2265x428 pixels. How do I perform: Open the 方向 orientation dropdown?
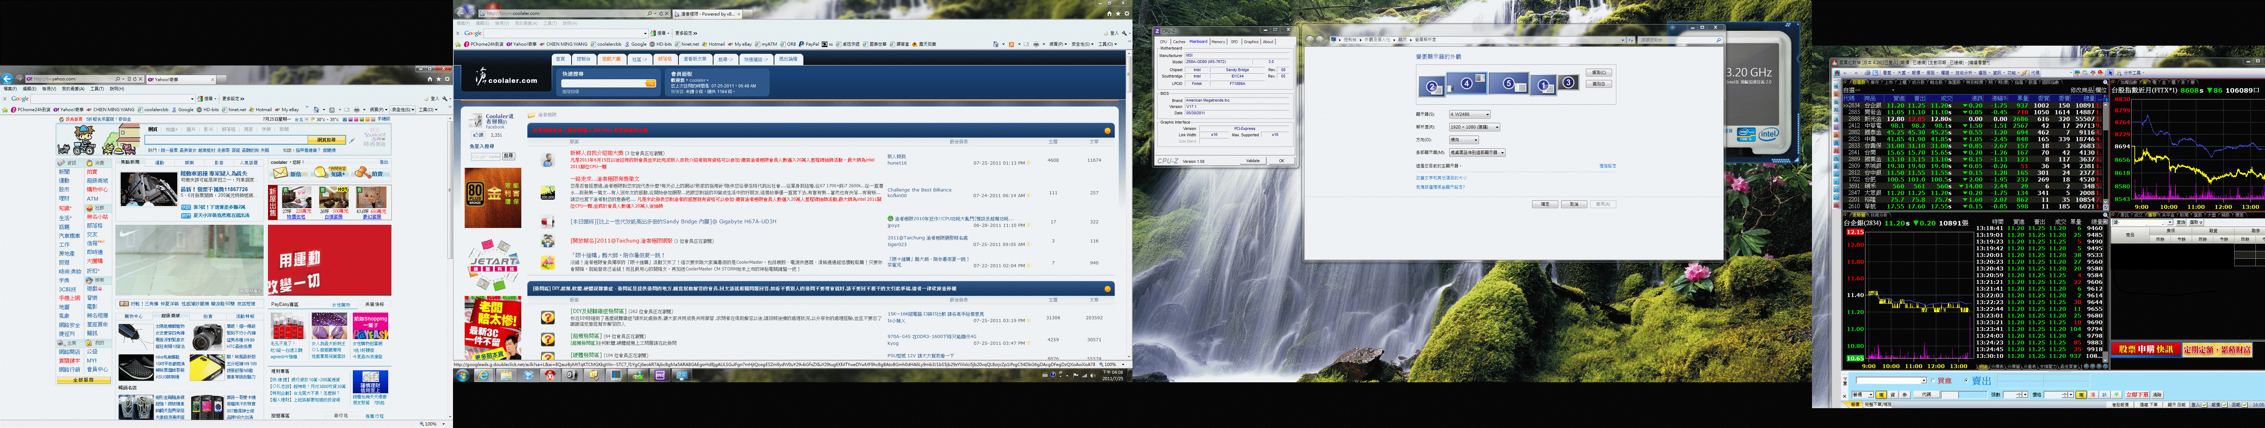[1464, 140]
